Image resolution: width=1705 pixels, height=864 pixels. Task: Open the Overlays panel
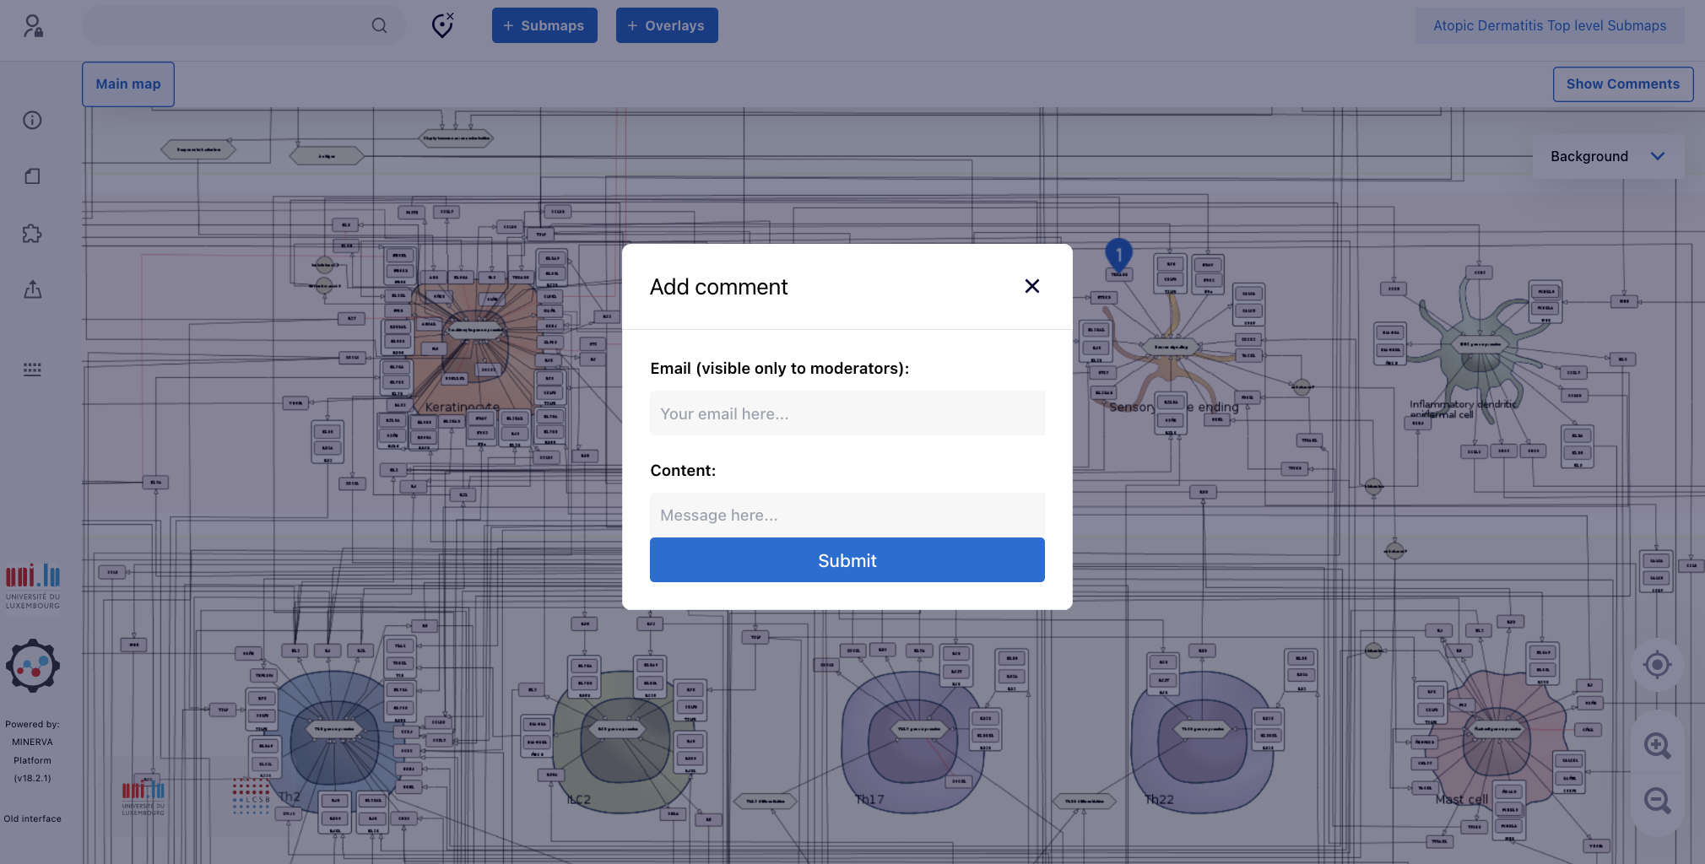tap(667, 25)
